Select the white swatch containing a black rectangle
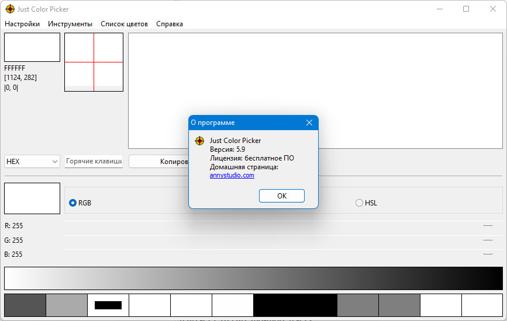Viewport: 507px width, 321px height. pos(108,305)
